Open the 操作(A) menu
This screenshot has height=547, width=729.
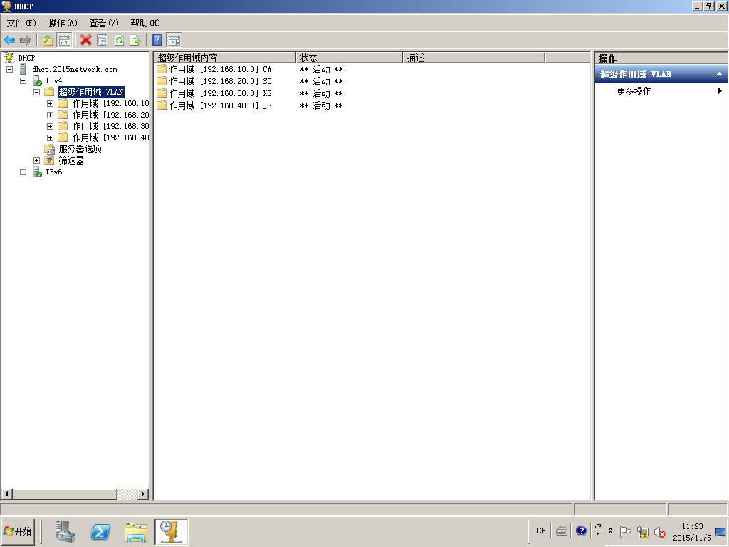63,23
